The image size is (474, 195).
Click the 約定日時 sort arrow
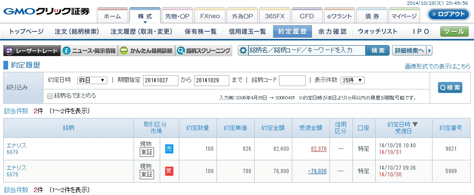(415, 125)
